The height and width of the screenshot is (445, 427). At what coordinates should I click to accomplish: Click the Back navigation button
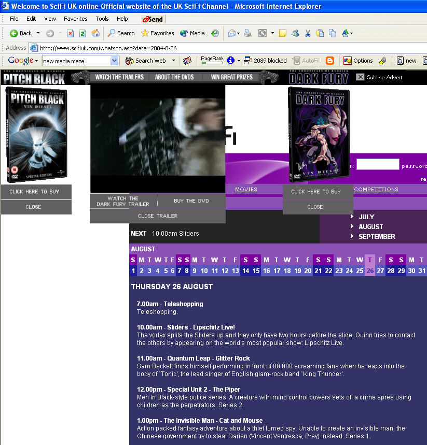pos(20,33)
